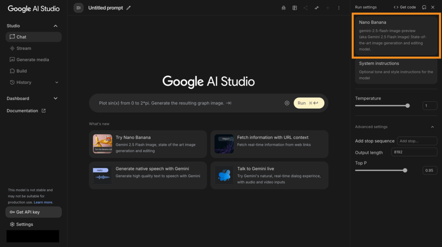Click the Run settings heading text
Image resolution: width=442 pixels, height=247 pixels.
tap(366, 7)
